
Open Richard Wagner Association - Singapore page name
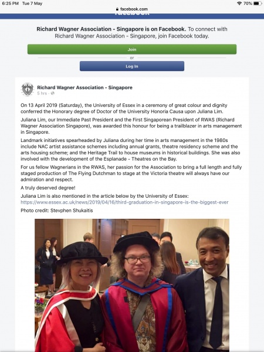[84, 87]
